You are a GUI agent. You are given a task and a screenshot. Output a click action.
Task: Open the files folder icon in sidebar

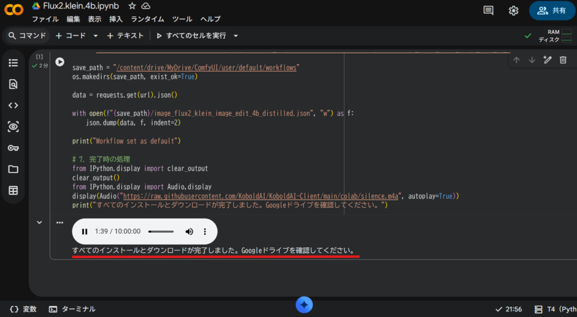pyautogui.click(x=13, y=169)
